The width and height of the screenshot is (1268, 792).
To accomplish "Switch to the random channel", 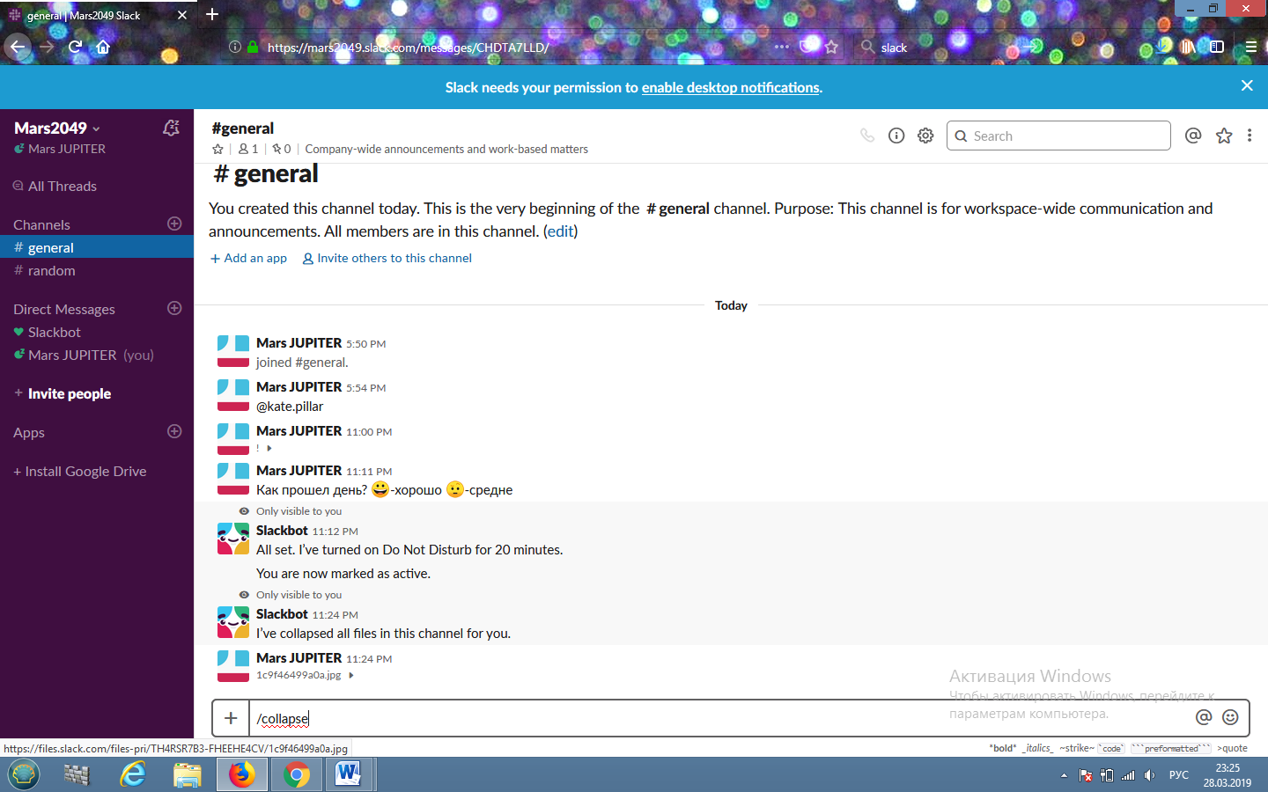I will tap(97, 270).
